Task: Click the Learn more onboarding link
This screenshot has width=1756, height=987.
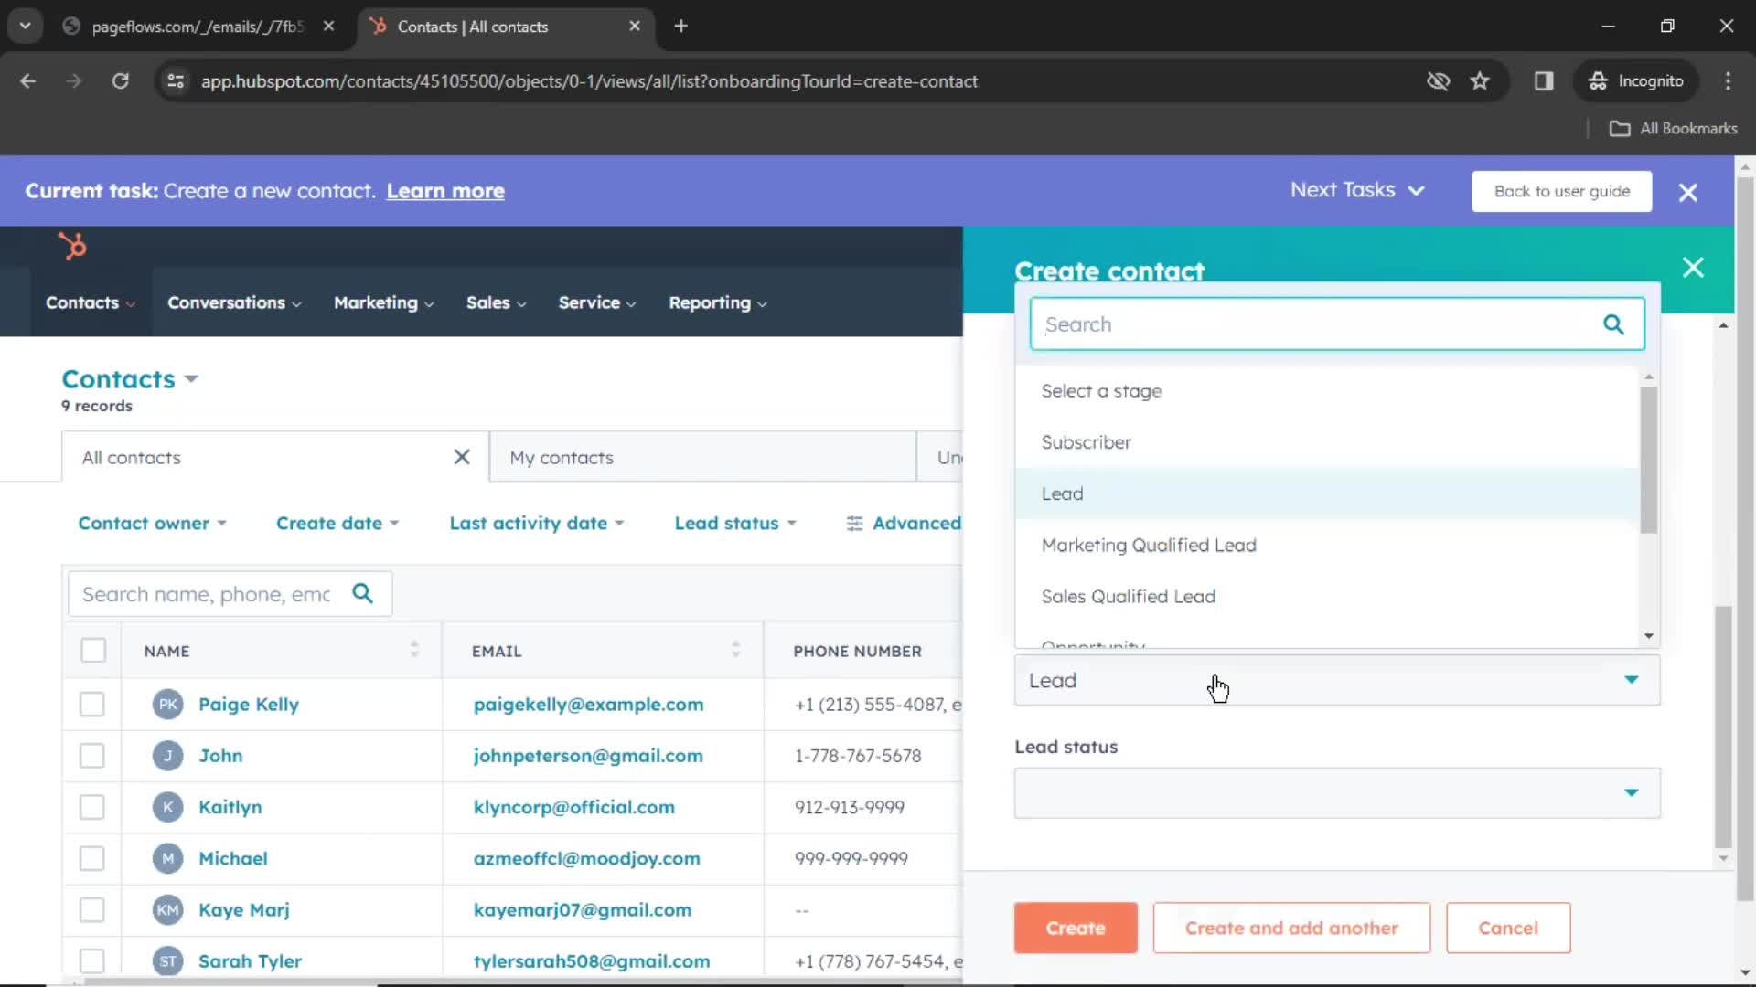Action: 445,190
